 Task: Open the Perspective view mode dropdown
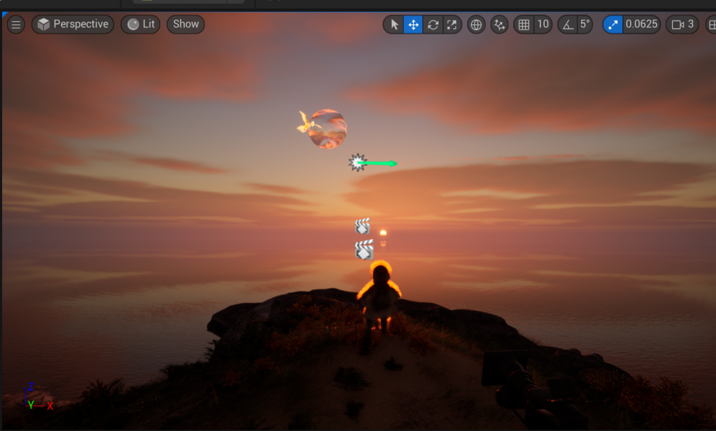click(x=73, y=24)
